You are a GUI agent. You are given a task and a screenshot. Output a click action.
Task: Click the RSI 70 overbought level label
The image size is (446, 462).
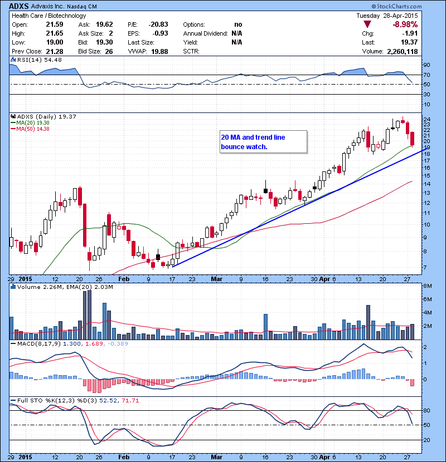(427, 75)
